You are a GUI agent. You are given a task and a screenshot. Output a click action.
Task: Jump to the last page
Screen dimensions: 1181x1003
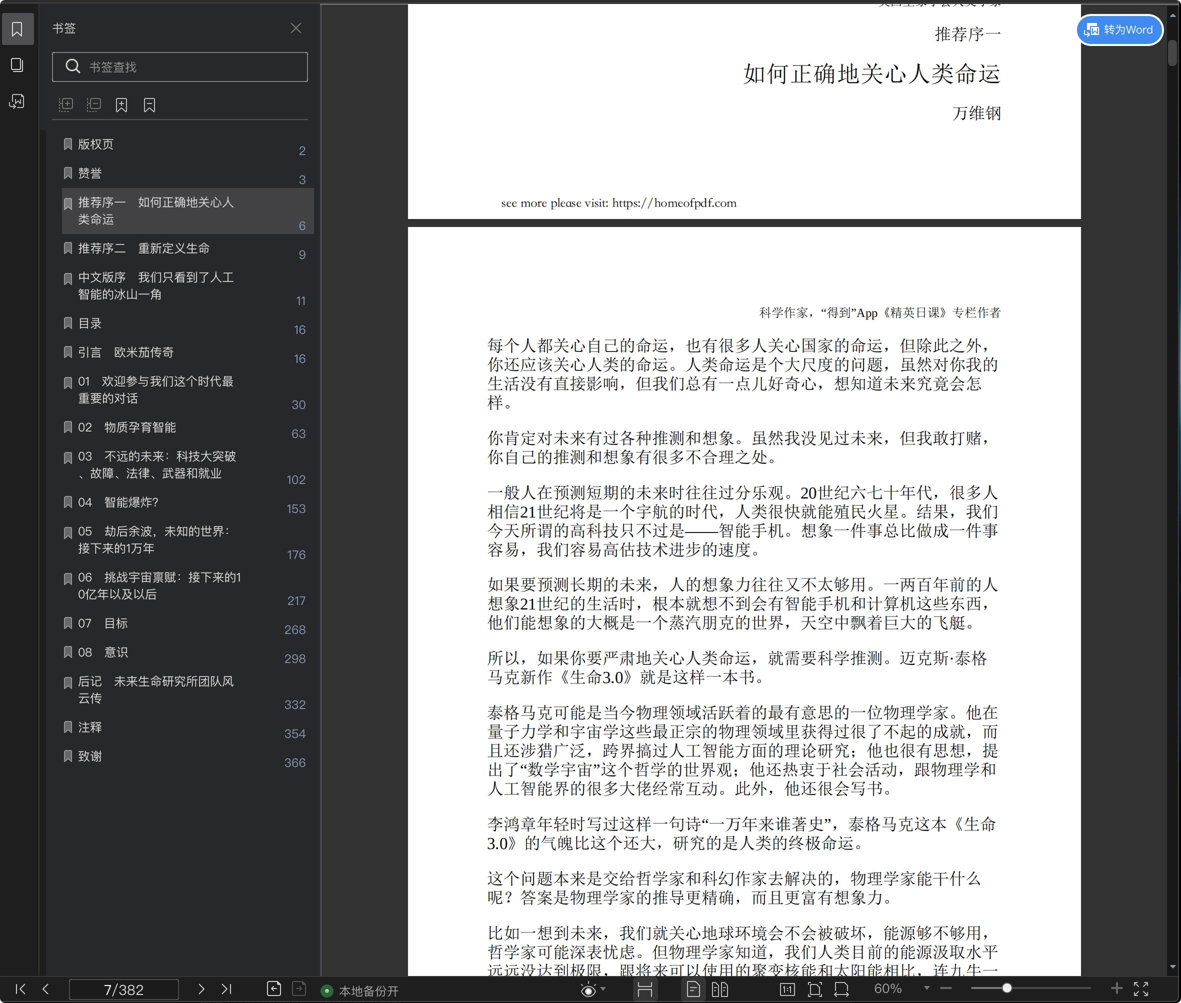coord(226,989)
